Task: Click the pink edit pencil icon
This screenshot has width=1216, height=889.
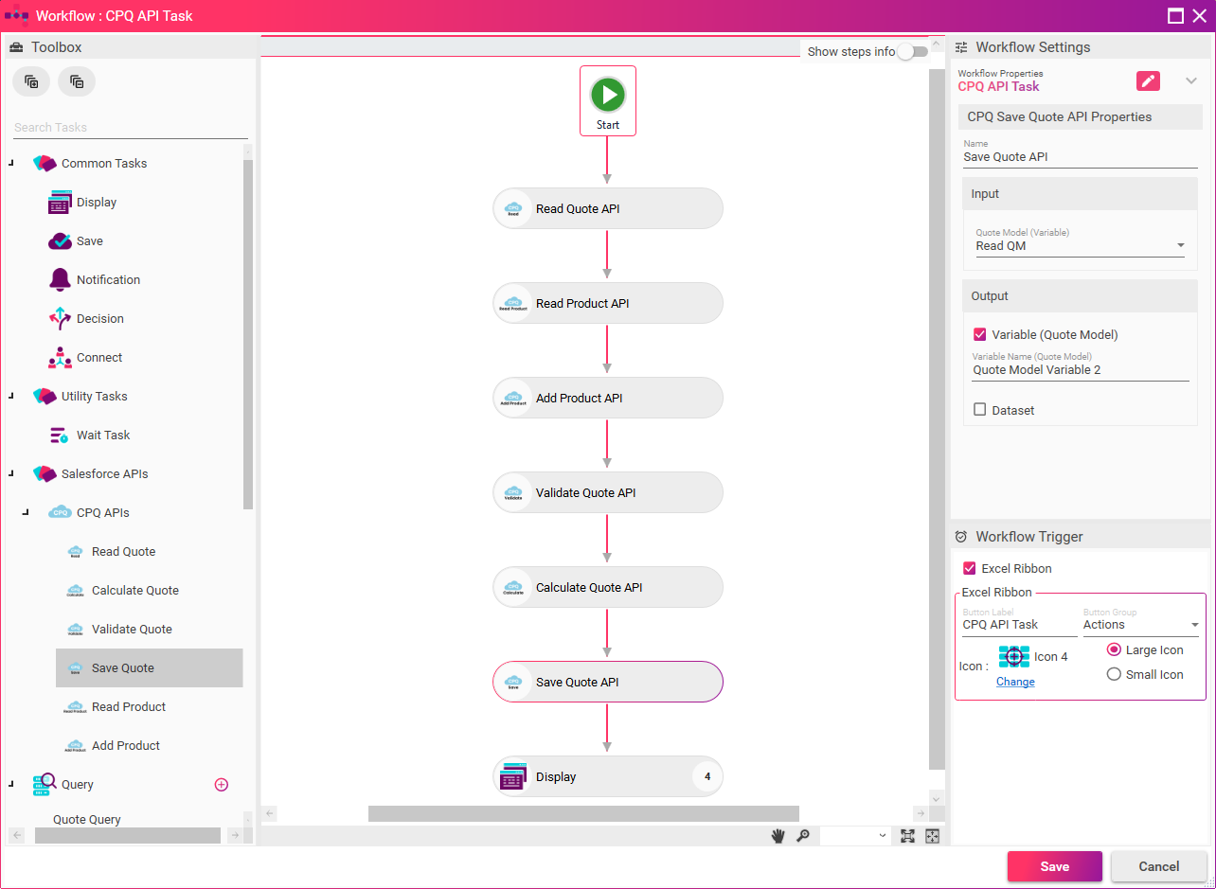Action: click(1148, 81)
